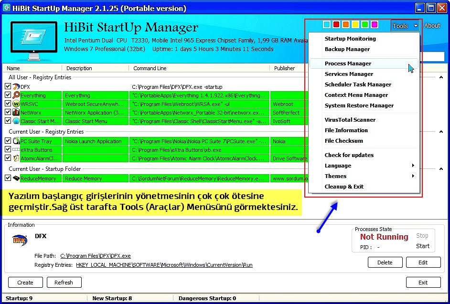The image size is (450, 304).
Task: Open the About page
Action: (x=432, y=25)
